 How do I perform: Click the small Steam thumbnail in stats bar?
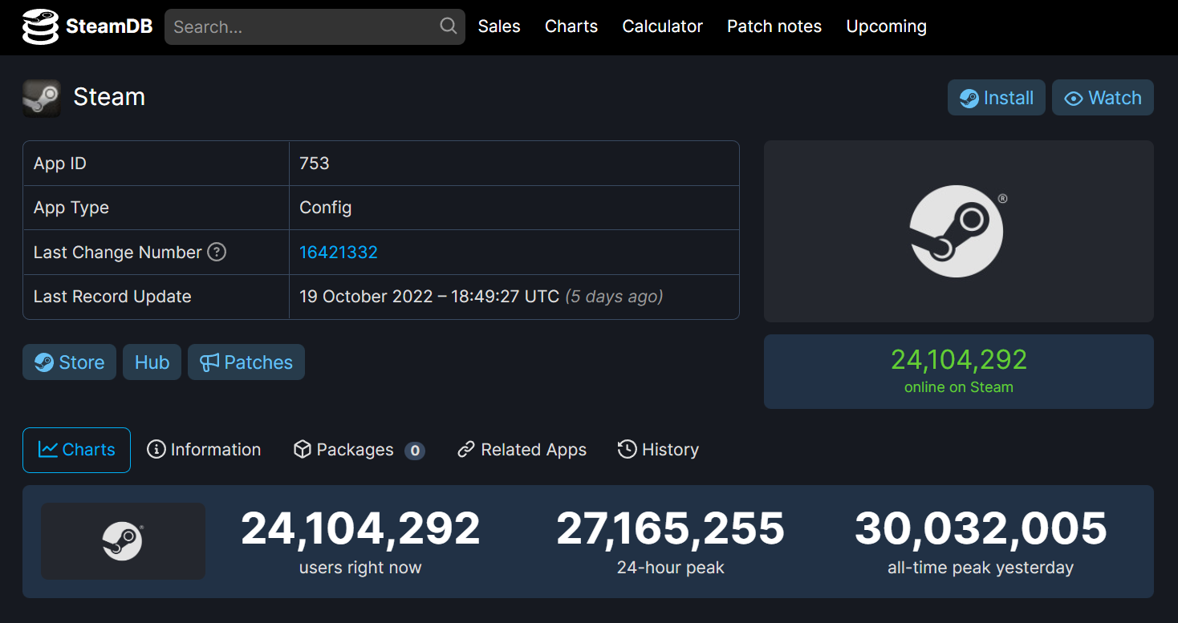coord(123,541)
